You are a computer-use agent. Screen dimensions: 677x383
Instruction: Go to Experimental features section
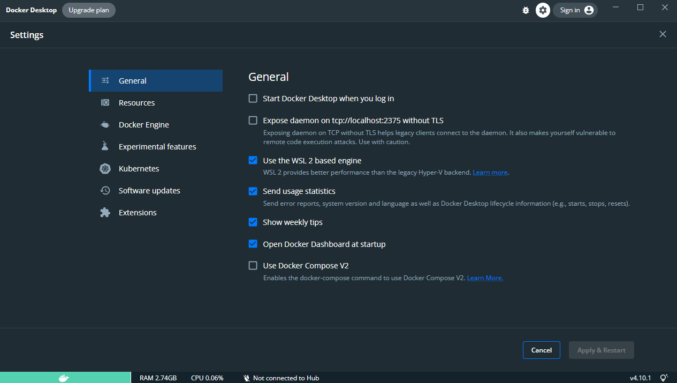click(x=156, y=147)
